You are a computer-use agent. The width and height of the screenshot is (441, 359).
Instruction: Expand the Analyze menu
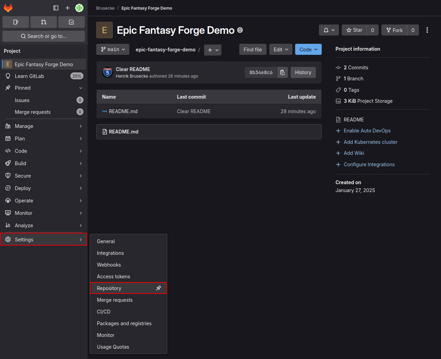point(43,226)
